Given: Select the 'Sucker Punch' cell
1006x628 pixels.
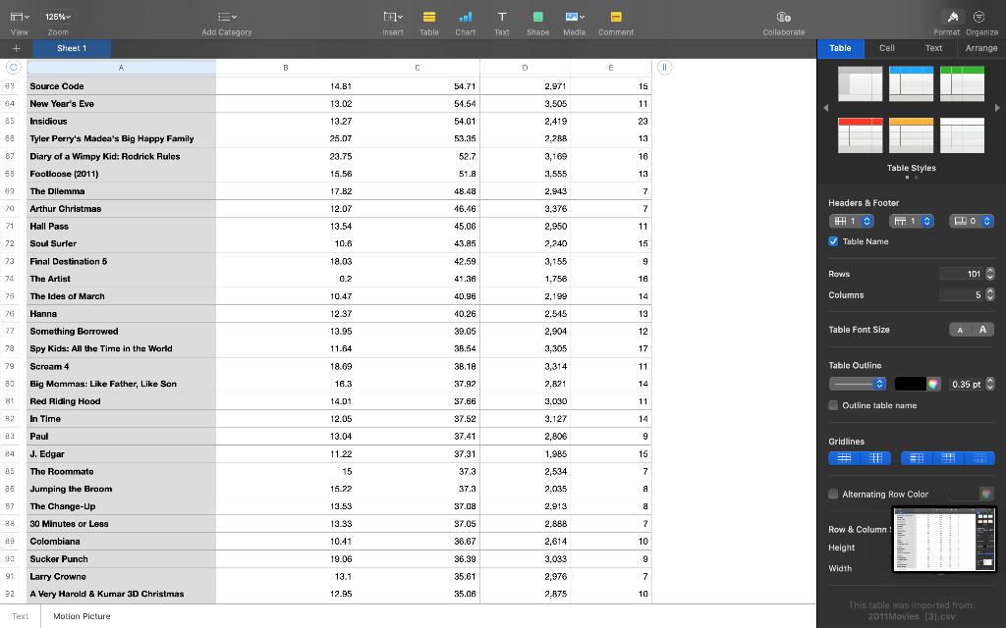Looking at the screenshot, I should tap(121, 558).
